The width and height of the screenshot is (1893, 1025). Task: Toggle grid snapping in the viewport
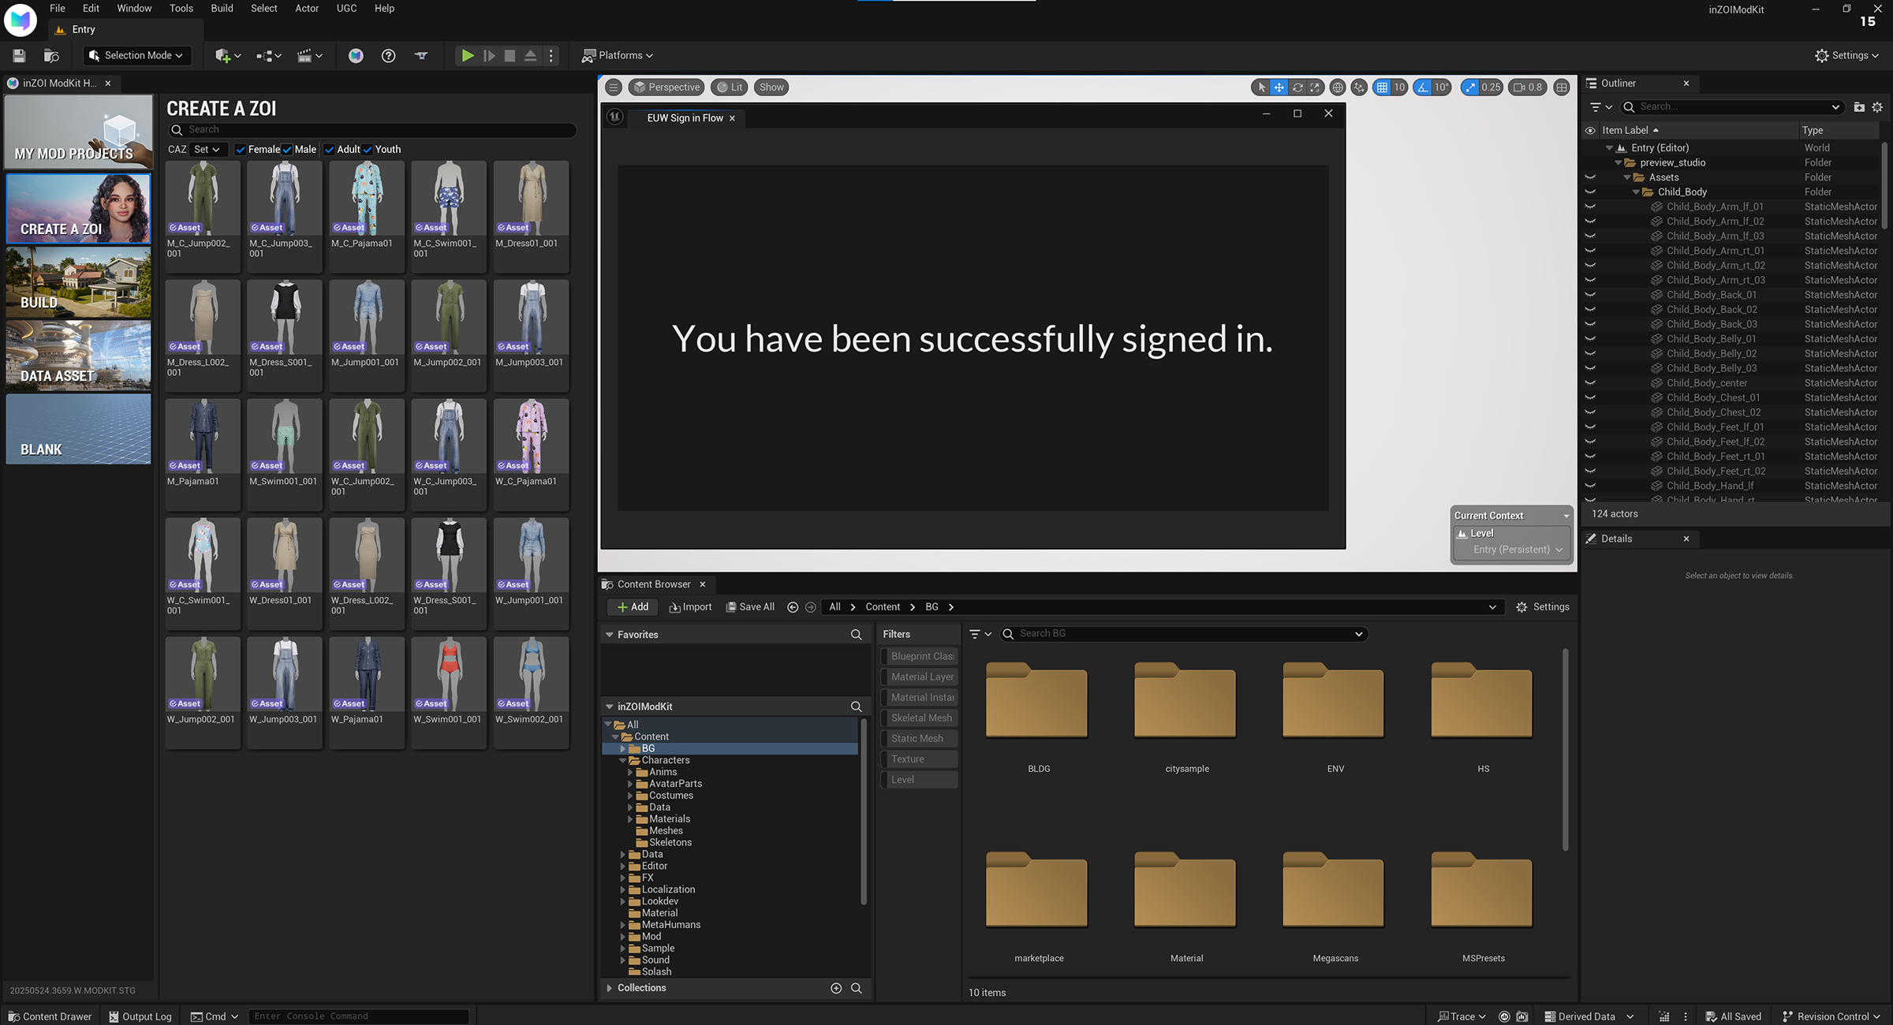coord(1382,87)
